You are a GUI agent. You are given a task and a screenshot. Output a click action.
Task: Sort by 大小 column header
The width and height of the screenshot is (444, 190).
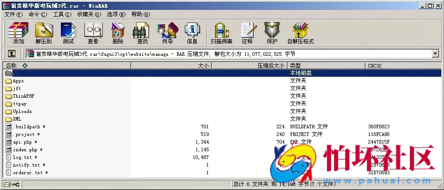click(171, 66)
